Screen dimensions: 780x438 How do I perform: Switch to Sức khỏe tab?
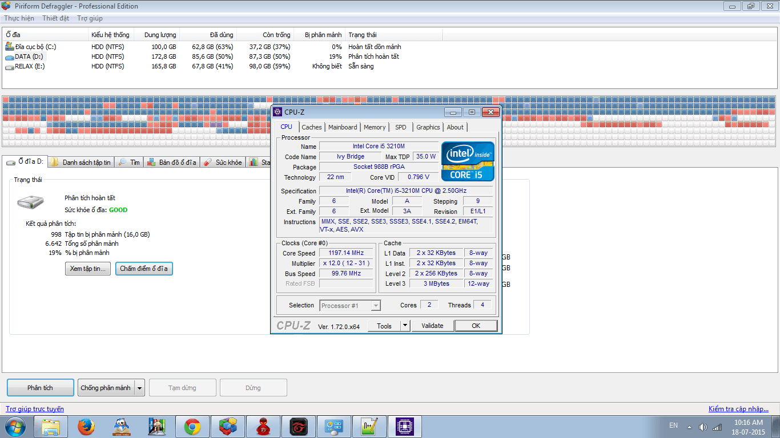[223, 163]
